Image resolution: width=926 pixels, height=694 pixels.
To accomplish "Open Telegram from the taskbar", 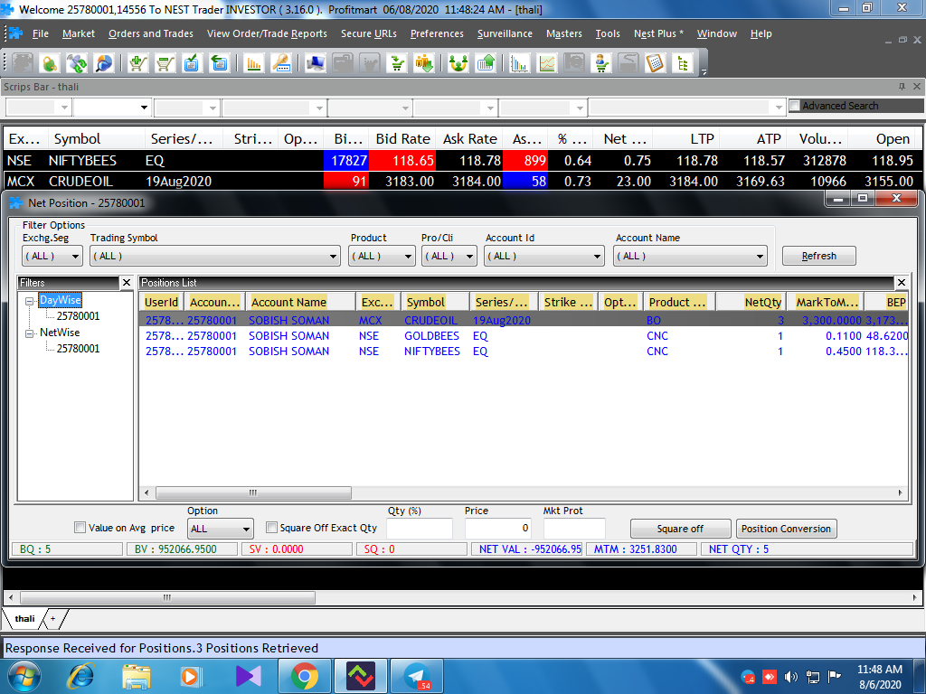I will click(417, 676).
